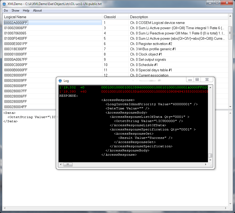Click Log horizontal scrollbar right arrow
Image resolution: width=235 pixels, height=213 pixels.
point(206,164)
